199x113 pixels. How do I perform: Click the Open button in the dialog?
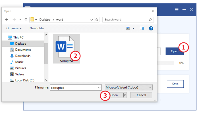point(115,95)
